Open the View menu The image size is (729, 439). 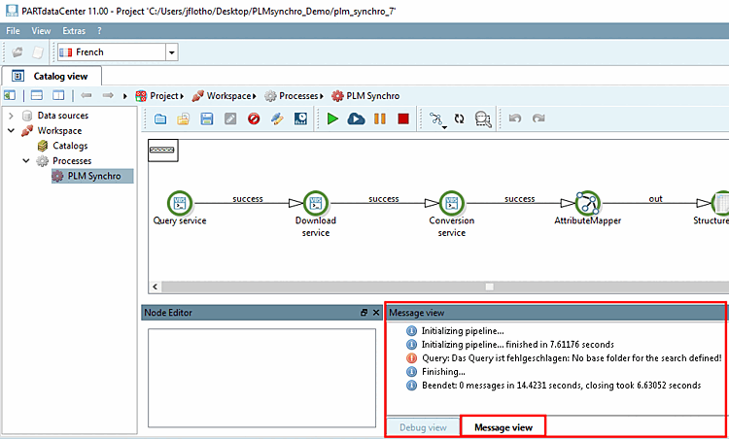(41, 31)
